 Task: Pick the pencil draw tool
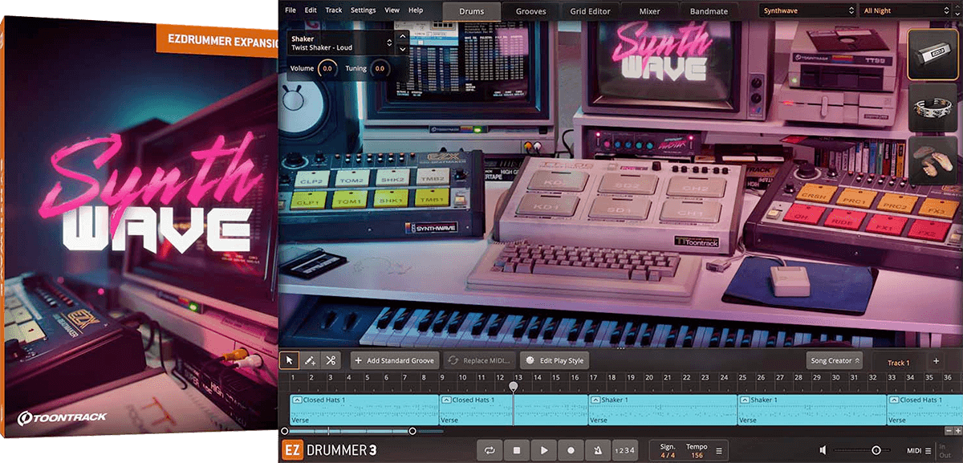click(310, 360)
